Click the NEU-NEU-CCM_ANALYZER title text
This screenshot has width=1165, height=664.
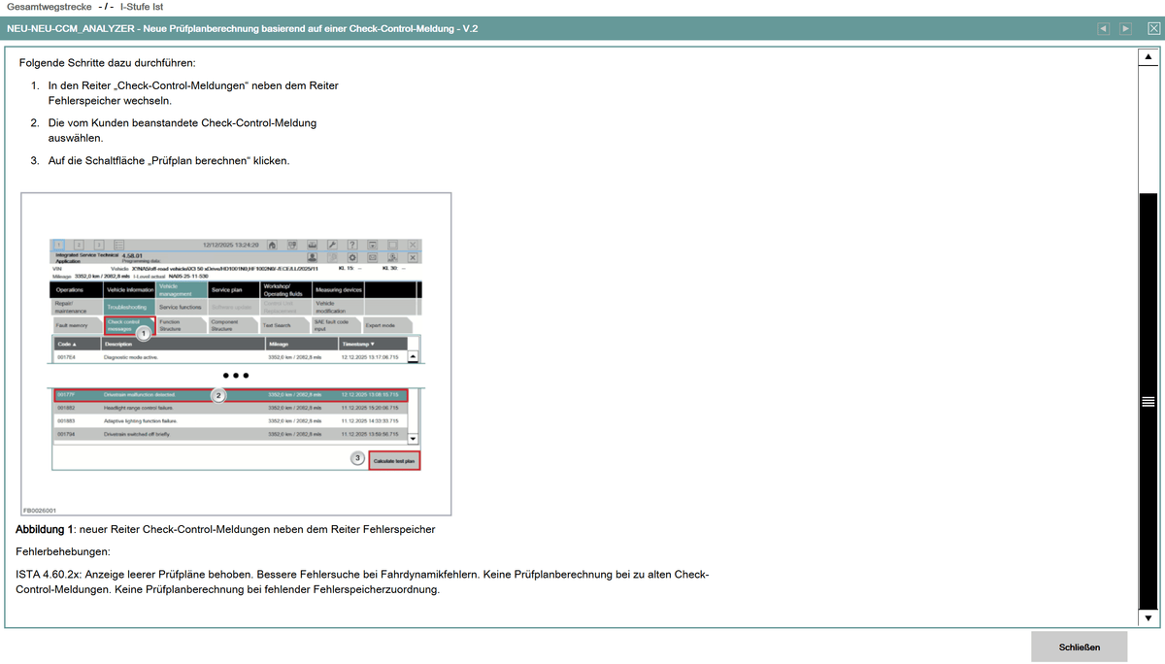click(x=242, y=29)
